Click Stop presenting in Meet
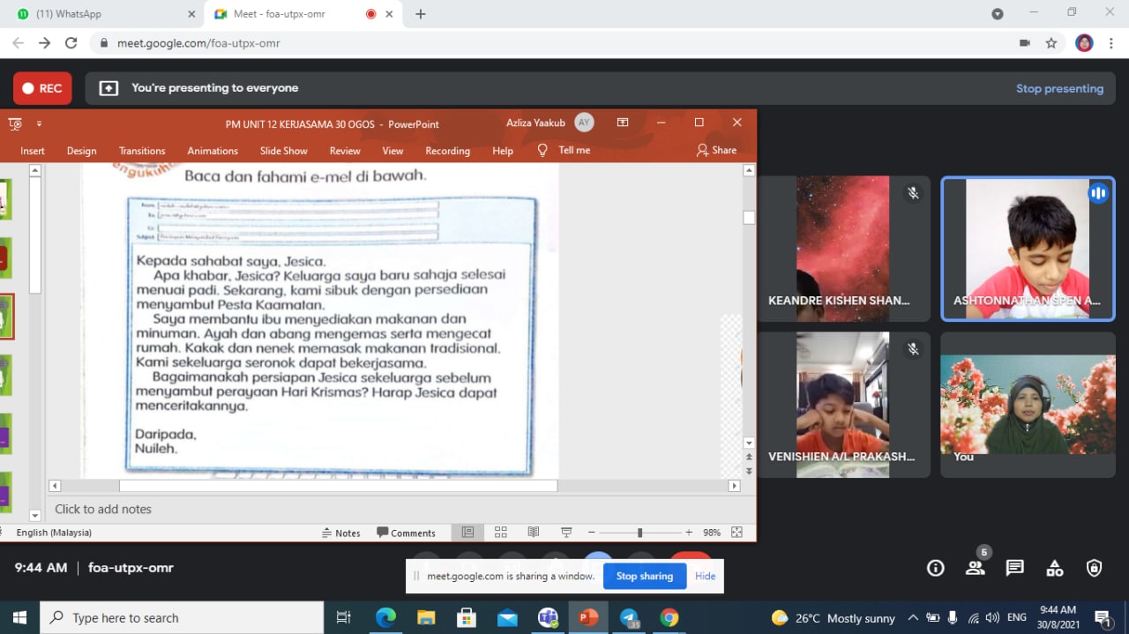 [x=1059, y=88]
